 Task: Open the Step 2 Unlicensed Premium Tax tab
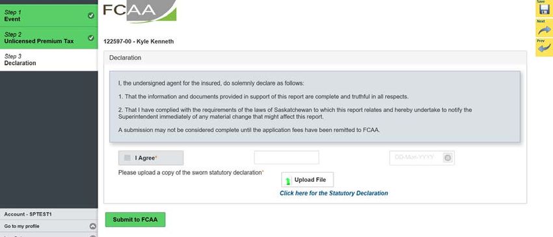(49, 38)
